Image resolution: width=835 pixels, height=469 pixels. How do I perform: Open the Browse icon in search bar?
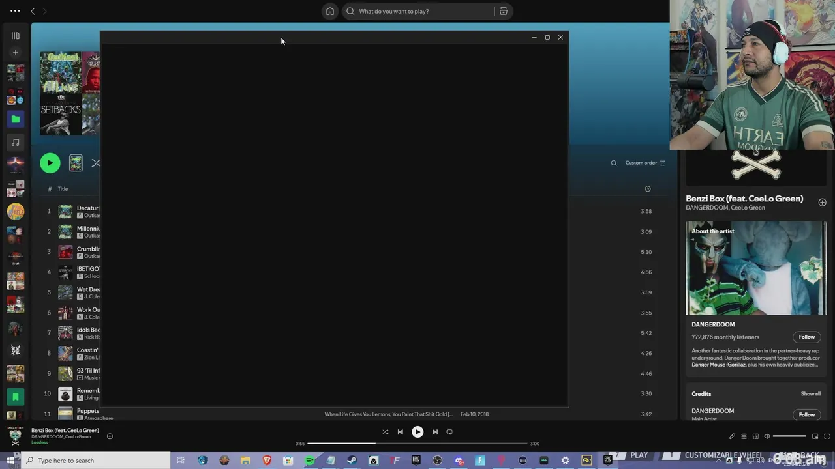504,11
